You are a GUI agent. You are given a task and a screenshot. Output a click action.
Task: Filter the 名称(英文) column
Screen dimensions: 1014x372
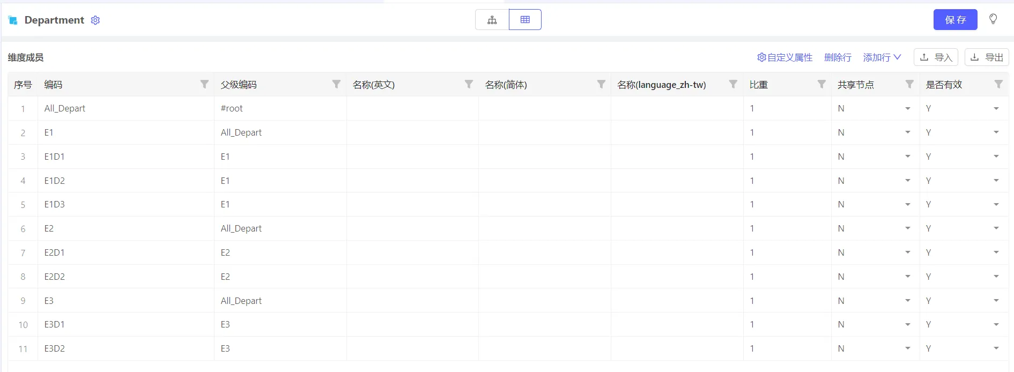coord(469,84)
